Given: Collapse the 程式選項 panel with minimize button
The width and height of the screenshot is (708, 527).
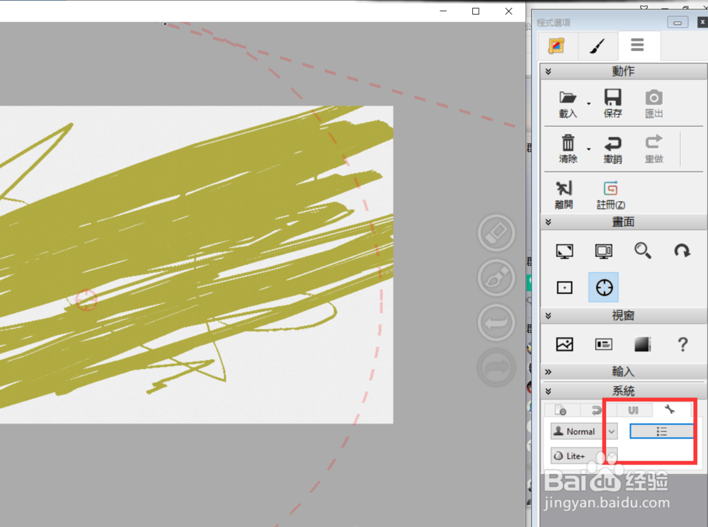Looking at the screenshot, I should pos(678,23).
